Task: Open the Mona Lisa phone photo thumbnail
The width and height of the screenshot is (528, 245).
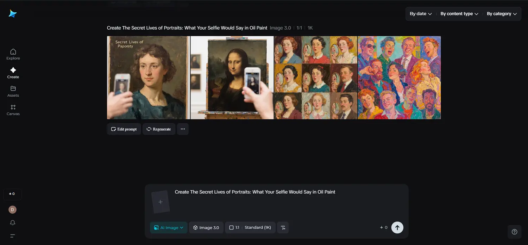Action: pos(232,78)
